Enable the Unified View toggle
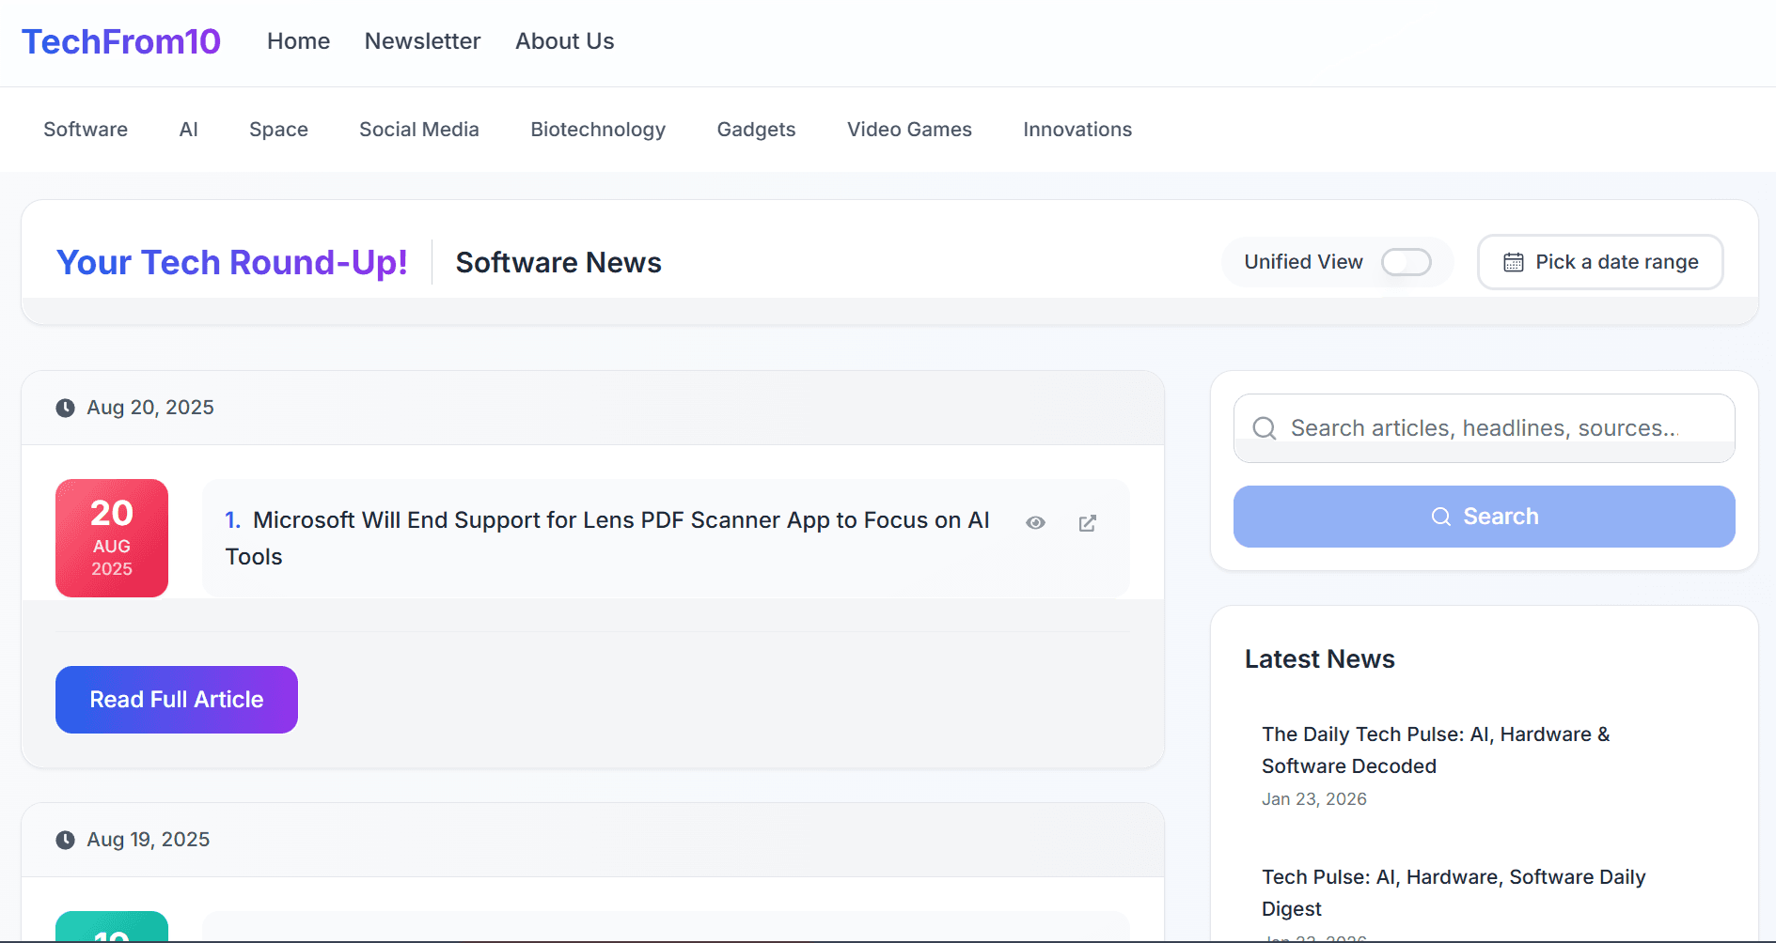This screenshot has height=943, width=1776. click(x=1407, y=262)
